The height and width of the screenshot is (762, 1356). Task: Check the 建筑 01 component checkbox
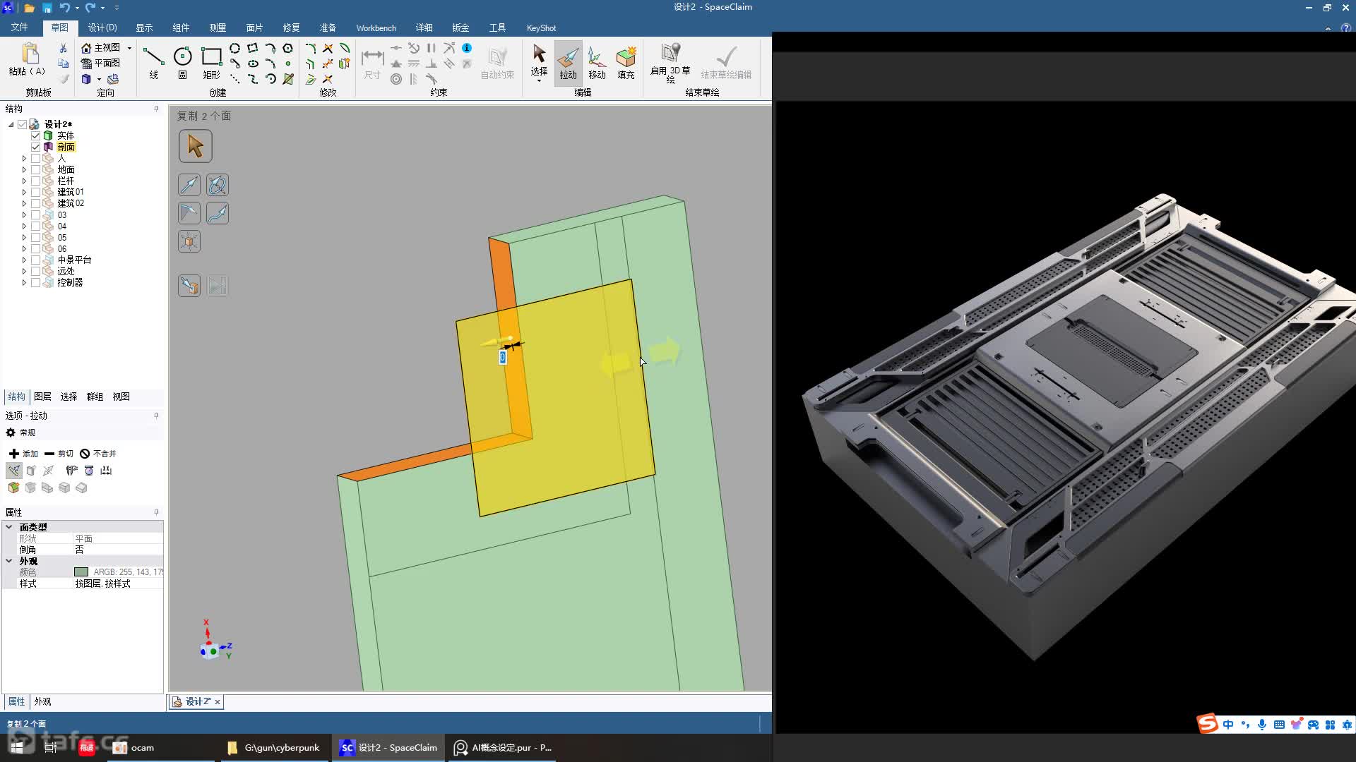35,192
